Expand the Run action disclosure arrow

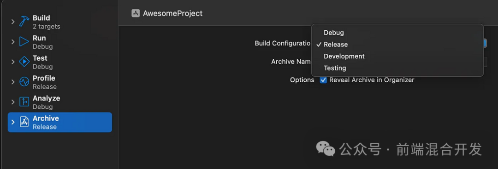pos(13,42)
